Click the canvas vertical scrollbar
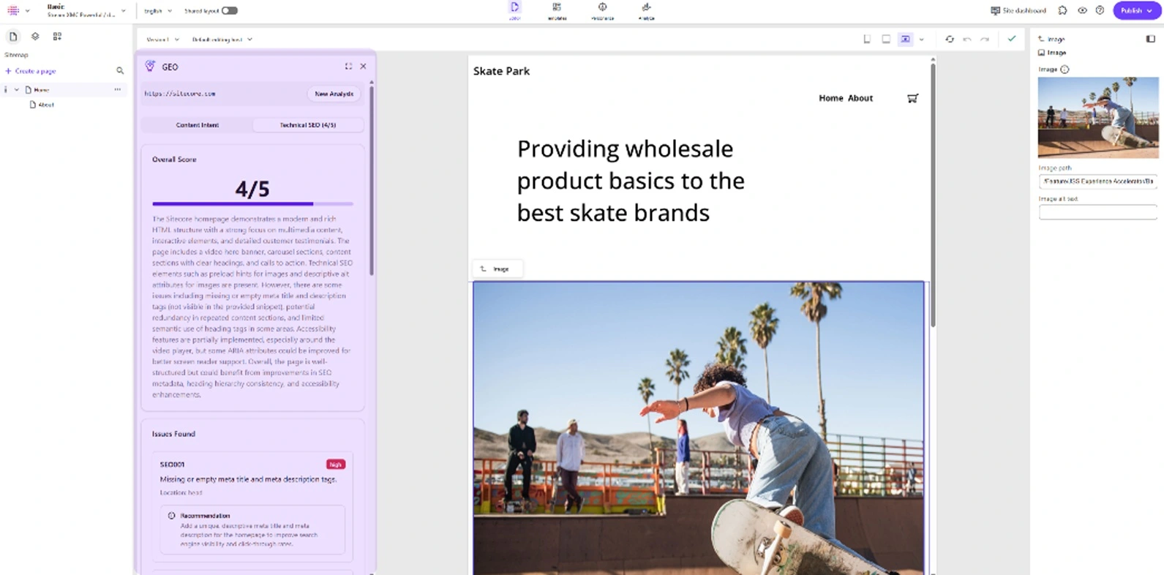This screenshot has width=1164, height=575. click(933, 194)
